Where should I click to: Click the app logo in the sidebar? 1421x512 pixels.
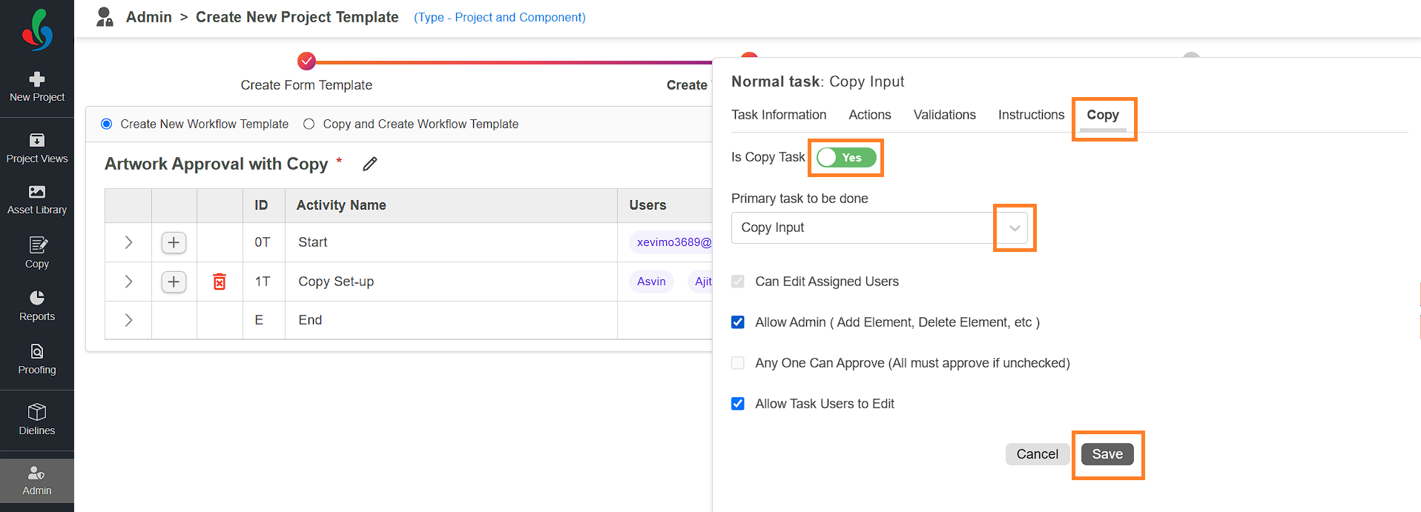(x=37, y=30)
